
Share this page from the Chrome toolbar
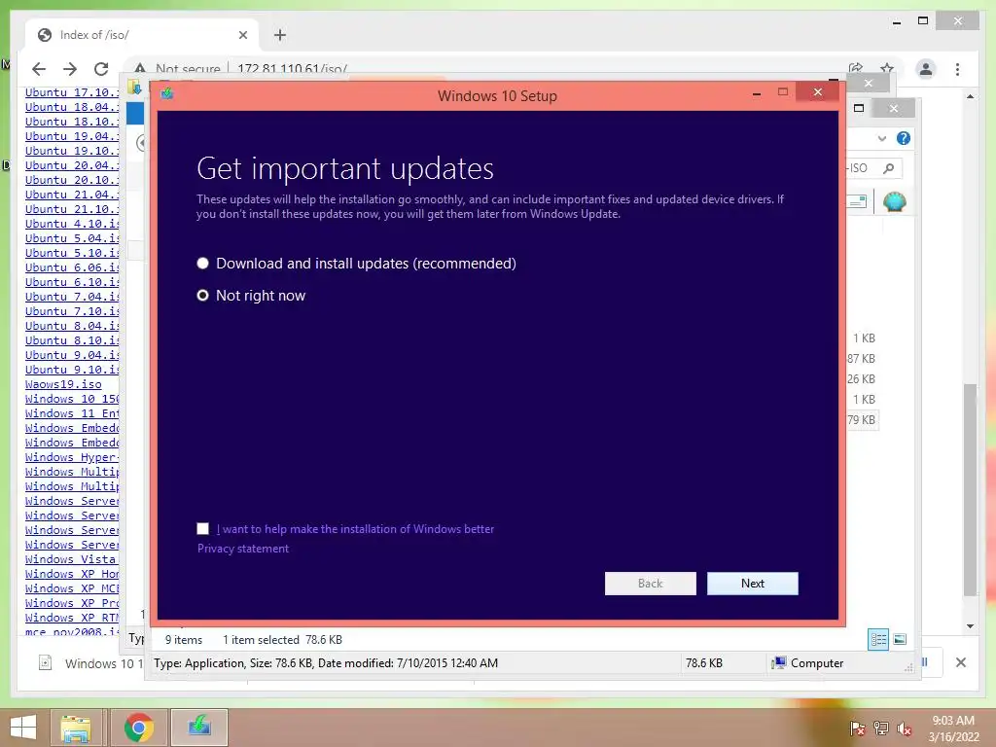[856, 68]
